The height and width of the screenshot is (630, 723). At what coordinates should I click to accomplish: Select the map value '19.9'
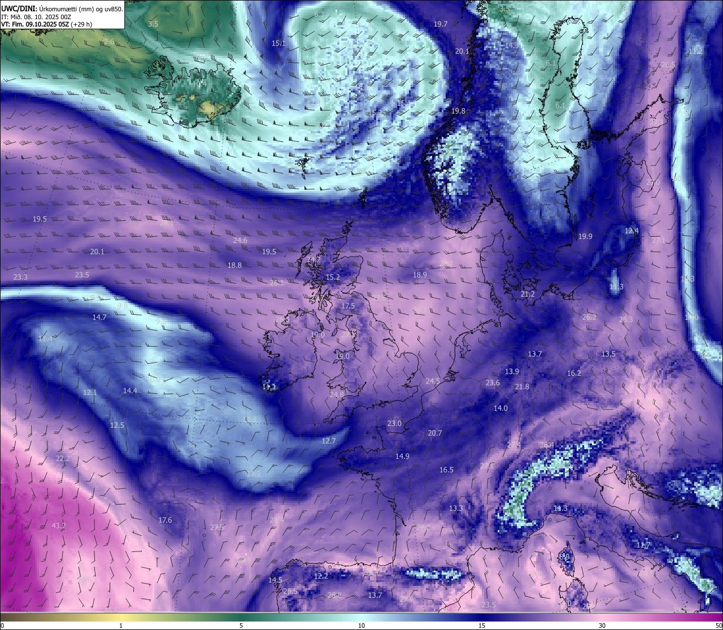click(x=585, y=236)
